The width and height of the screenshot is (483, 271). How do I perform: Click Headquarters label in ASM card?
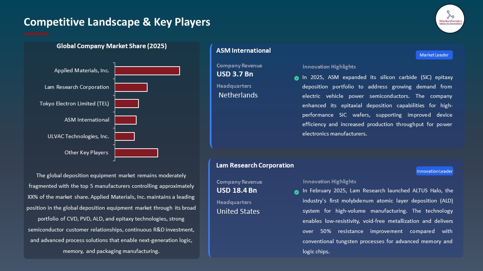click(234, 86)
